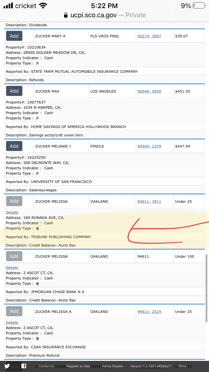Open ZIP link 90274-3007

pos(149,36)
